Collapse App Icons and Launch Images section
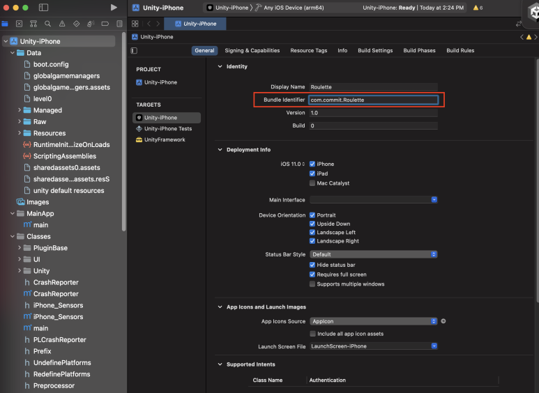The width and height of the screenshot is (539, 393). (x=220, y=307)
